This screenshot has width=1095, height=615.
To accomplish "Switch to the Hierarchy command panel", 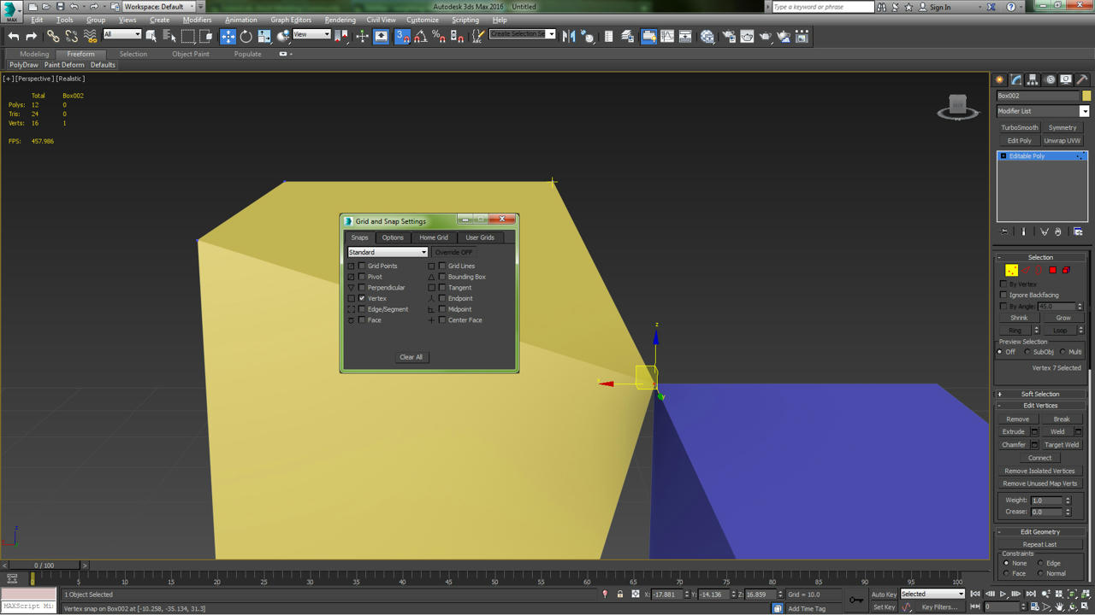I will click(x=1033, y=79).
